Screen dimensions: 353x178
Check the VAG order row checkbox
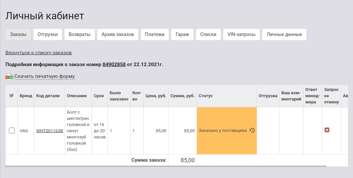click(x=12, y=131)
